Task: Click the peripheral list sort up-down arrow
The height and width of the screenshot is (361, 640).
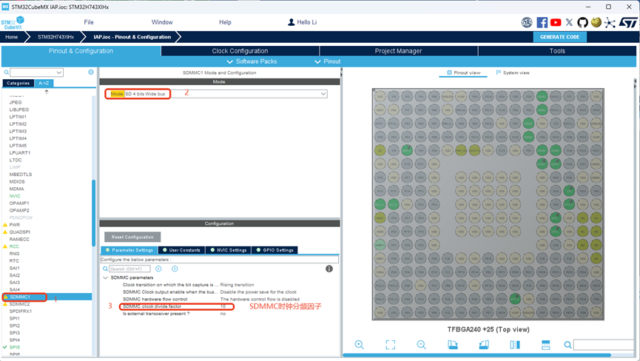Action: [47, 92]
